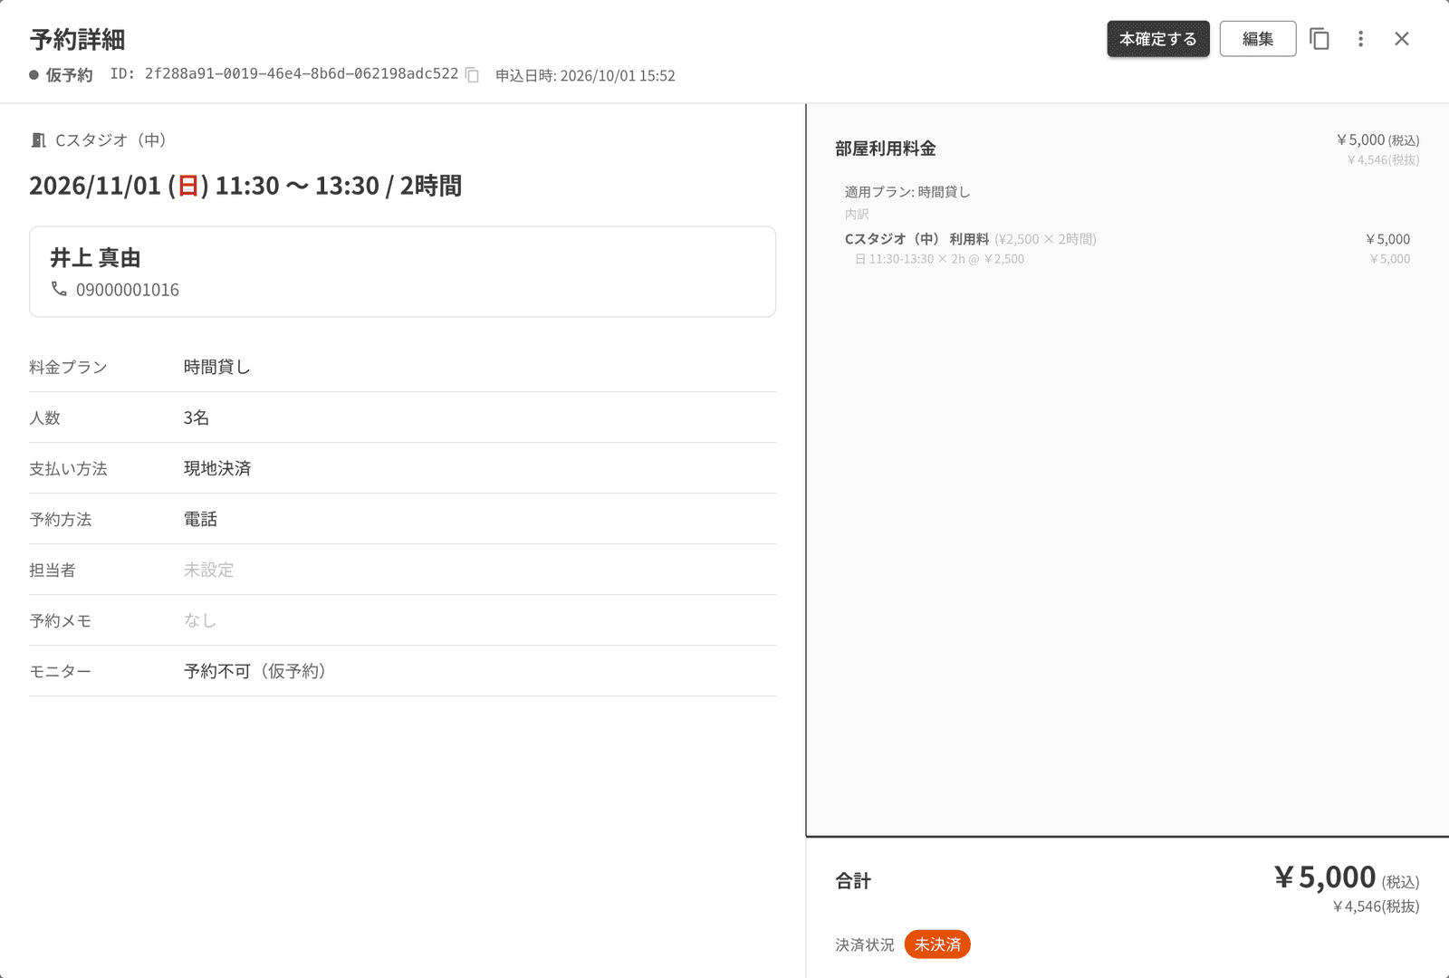Click the 日 11:30-13:30 × 2h detail line
1449x978 pixels.
939,259
